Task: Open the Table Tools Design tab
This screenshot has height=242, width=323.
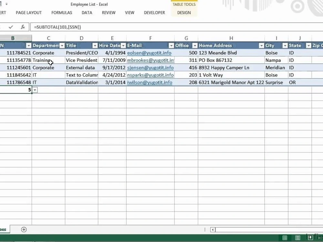Action: (x=184, y=13)
